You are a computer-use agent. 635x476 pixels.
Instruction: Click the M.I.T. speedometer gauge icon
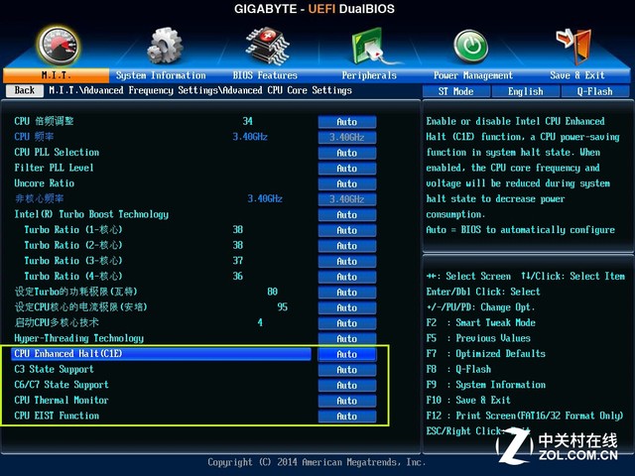pos(59,46)
